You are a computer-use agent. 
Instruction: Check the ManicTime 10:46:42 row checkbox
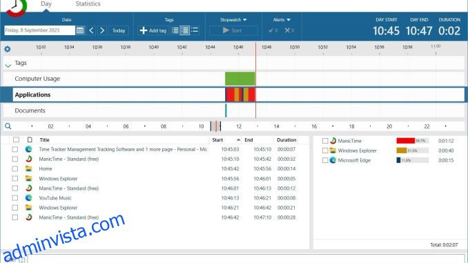coord(15,217)
